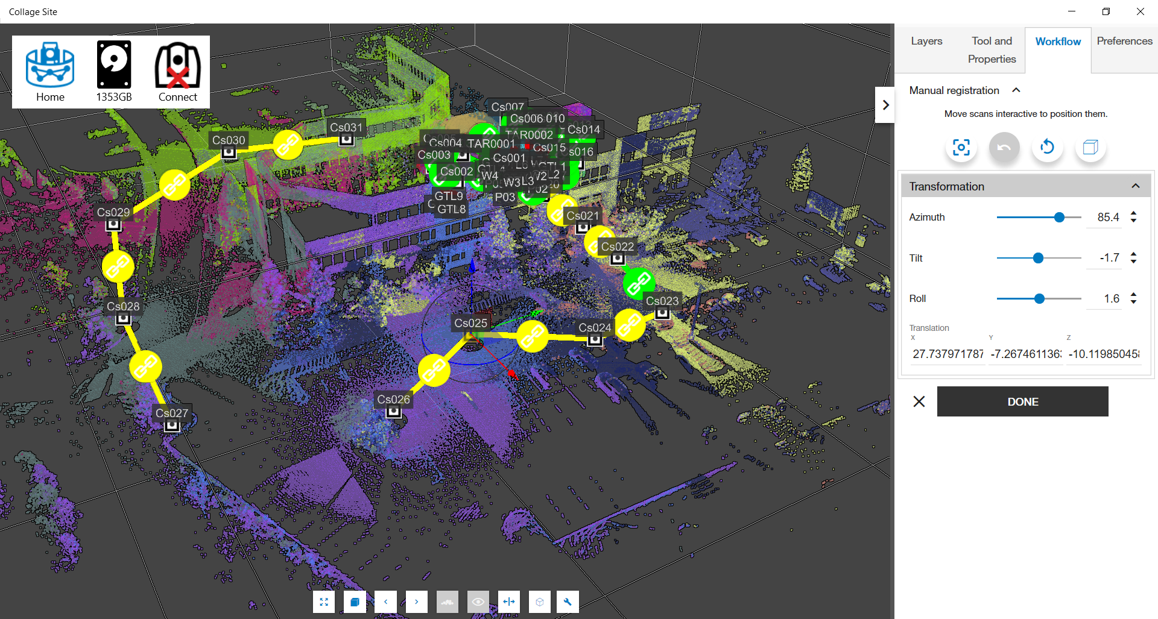Image resolution: width=1158 pixels, height=619 pixels.
Task: Click the reset rotation circular arrow icon
Action: (x=1047, y=147)
